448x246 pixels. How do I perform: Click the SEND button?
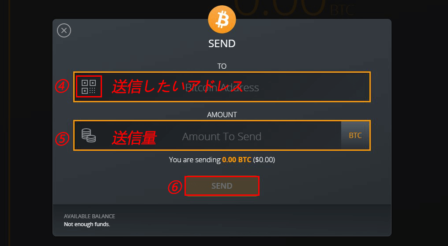222,186
